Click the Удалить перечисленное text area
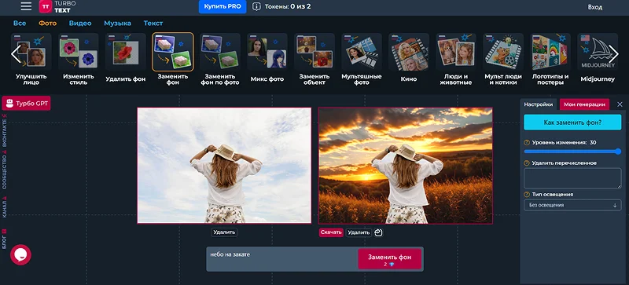629x285 pixels. point(572,178)
